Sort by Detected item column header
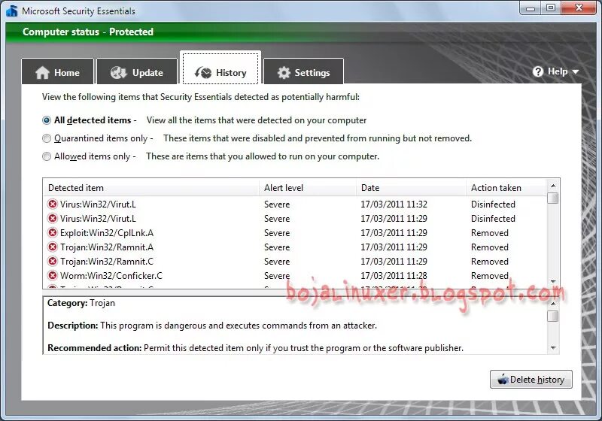This screenshot has width=602, height=421. 151,188
